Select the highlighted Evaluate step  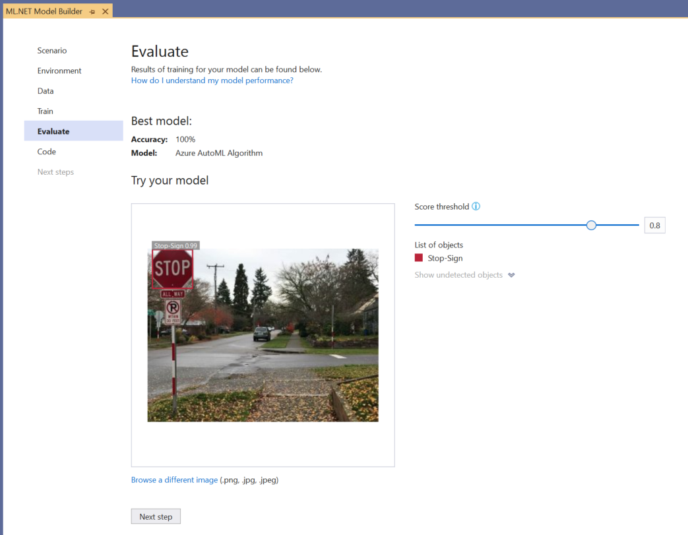(x=53, y=131)
